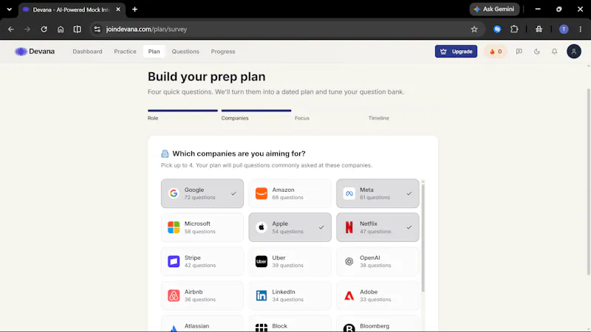
Task: Reload the current page
Action: 44,29
